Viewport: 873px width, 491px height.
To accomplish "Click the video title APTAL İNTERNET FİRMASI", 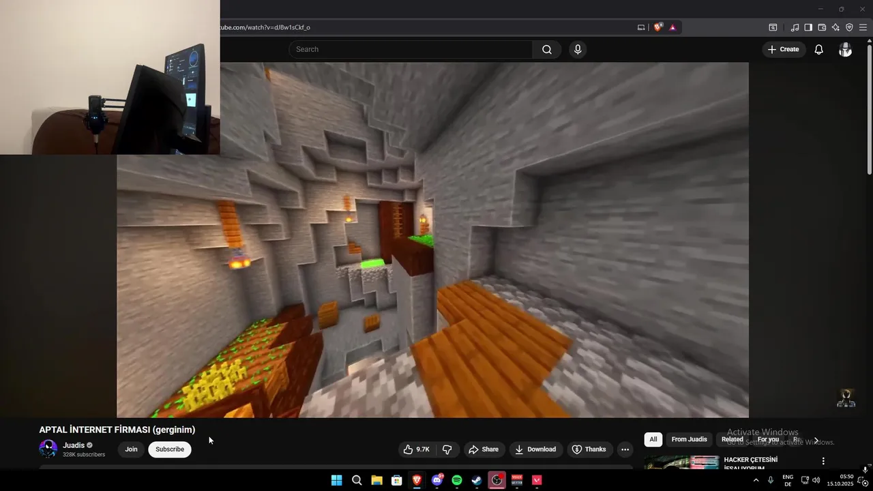I will click(x=117, y=430).
